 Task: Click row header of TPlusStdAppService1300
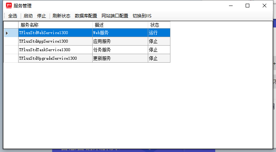[x=11, y=41]
